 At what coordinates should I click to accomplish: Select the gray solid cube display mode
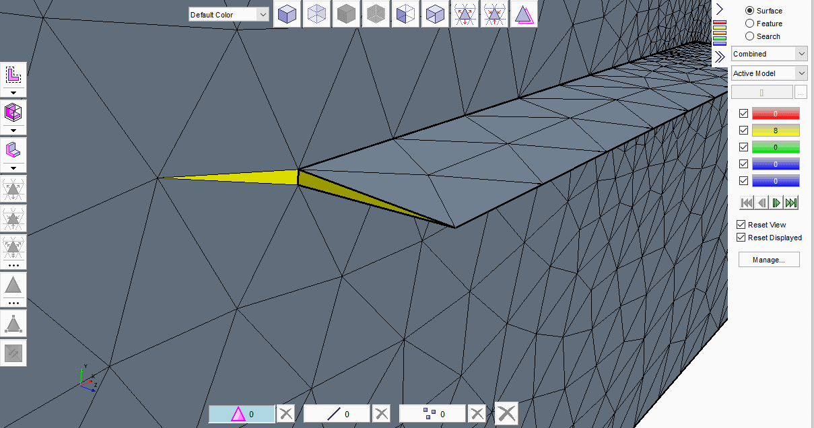click(346, 14)
